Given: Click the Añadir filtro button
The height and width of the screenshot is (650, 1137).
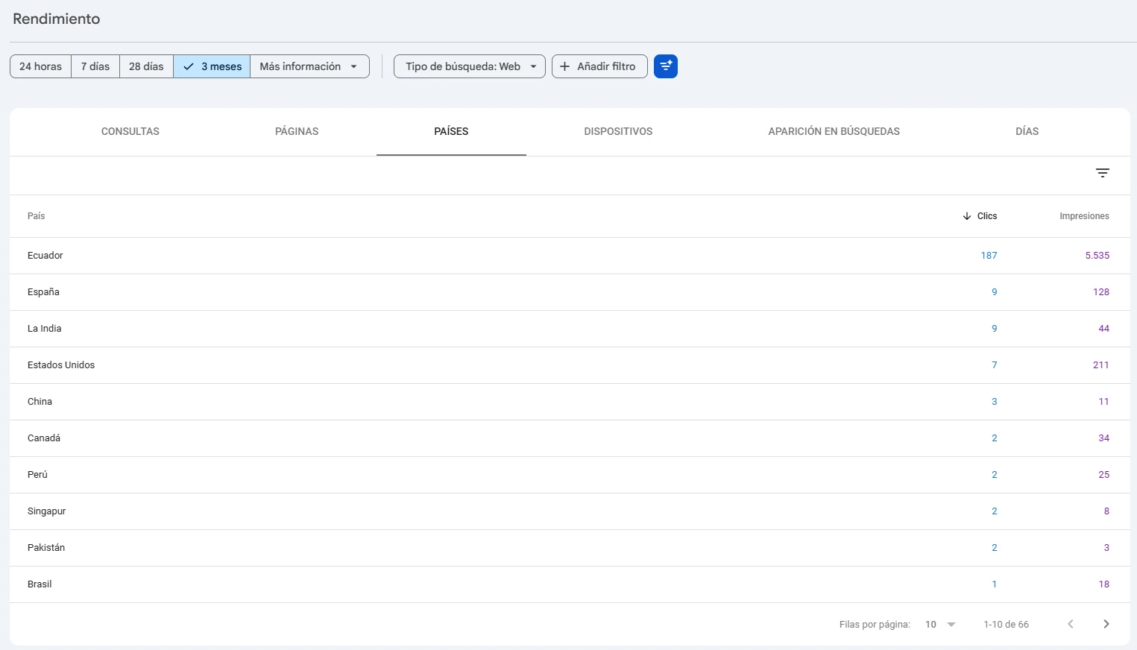Looking at the screenshot, I should click(599, 66).
